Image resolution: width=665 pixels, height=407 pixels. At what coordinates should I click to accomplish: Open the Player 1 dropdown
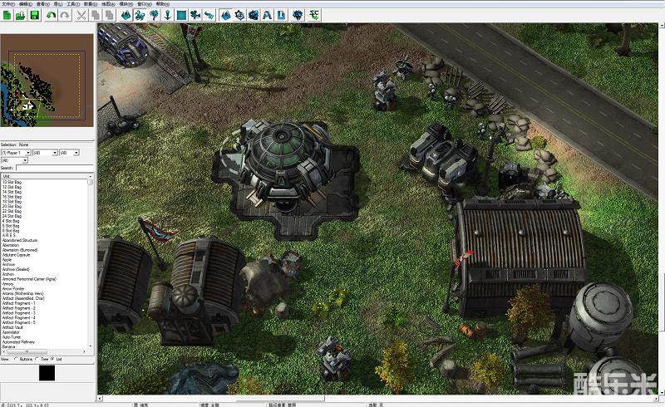click(x=15, y=153)
